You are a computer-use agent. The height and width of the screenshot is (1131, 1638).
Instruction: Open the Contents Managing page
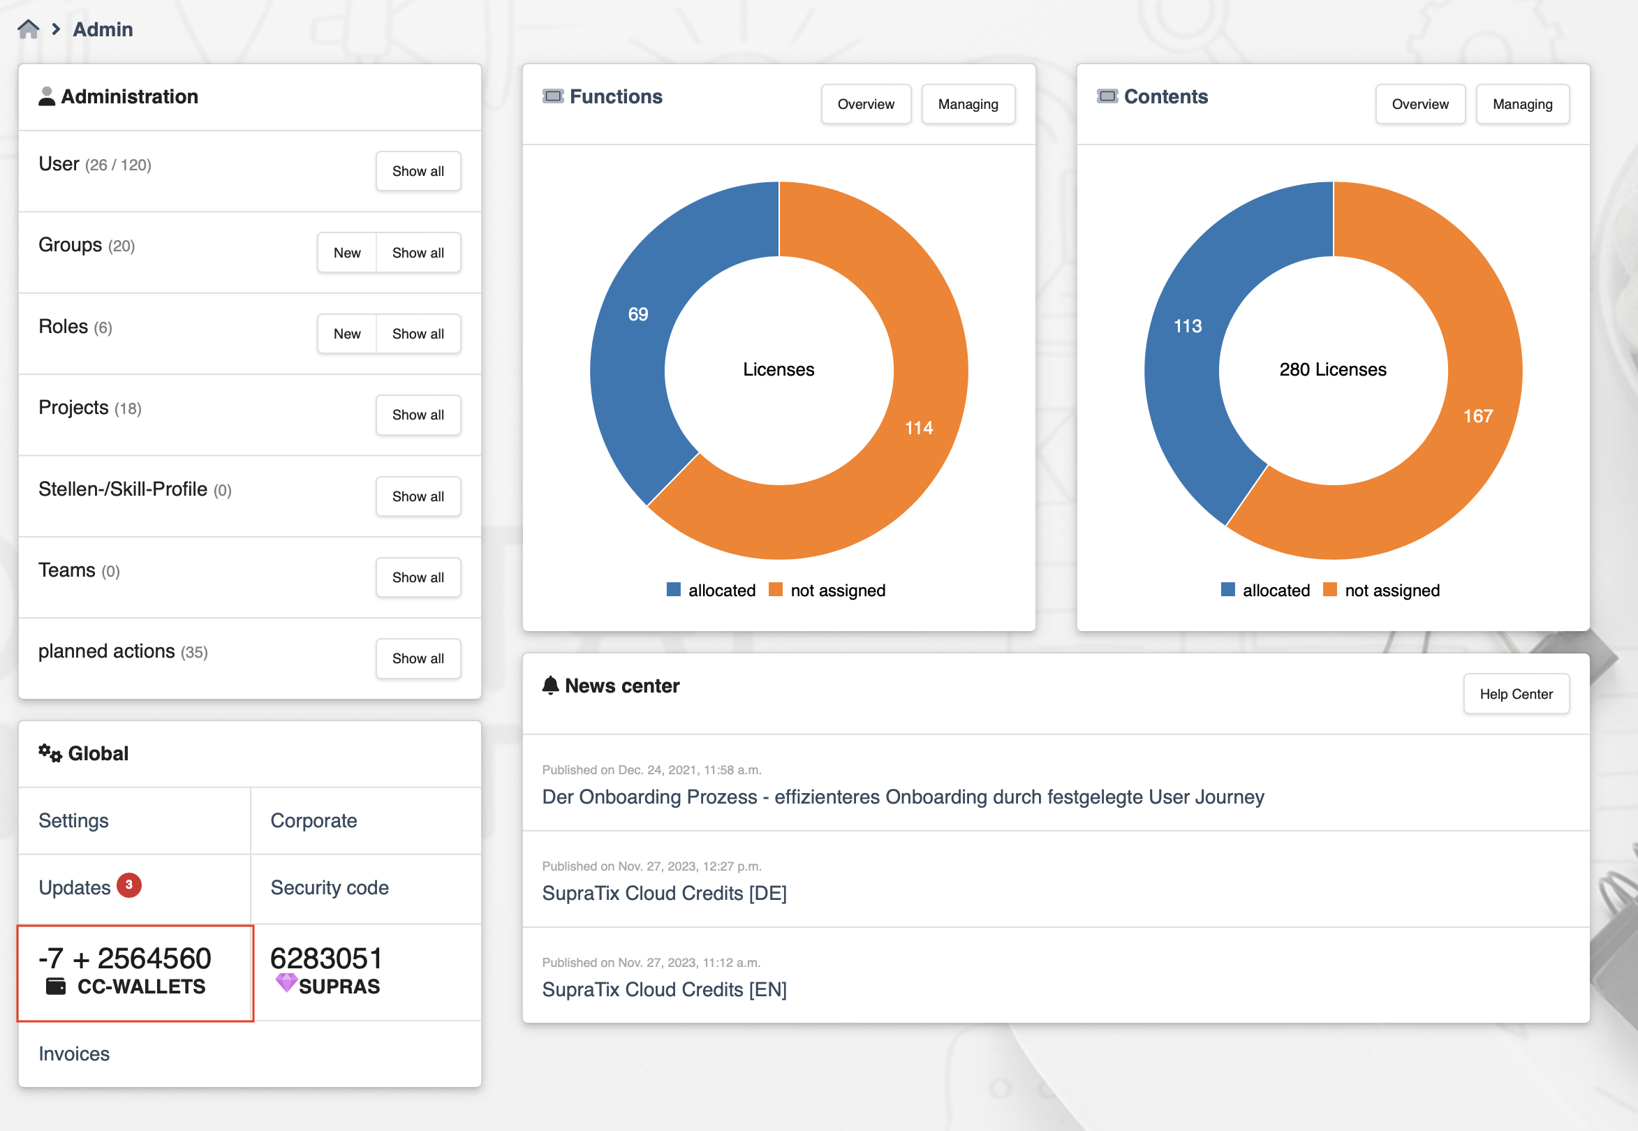1523,104
